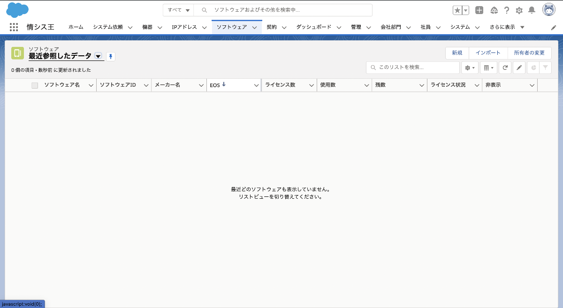Open the 社員 tab

(426, 27)
